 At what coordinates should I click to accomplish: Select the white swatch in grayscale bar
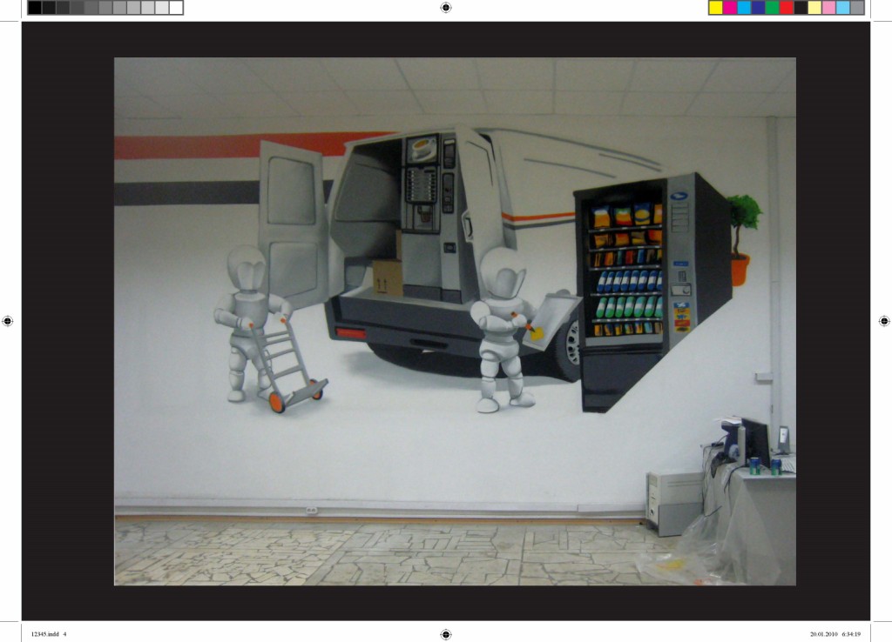(176, 8)
